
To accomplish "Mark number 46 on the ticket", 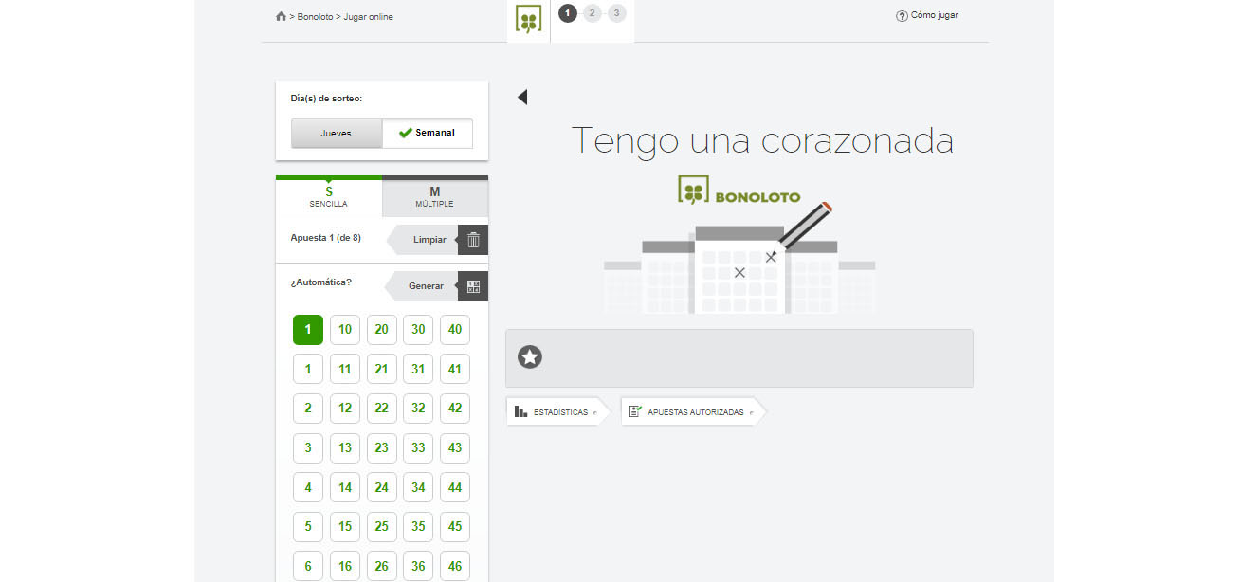I will 455,566.
